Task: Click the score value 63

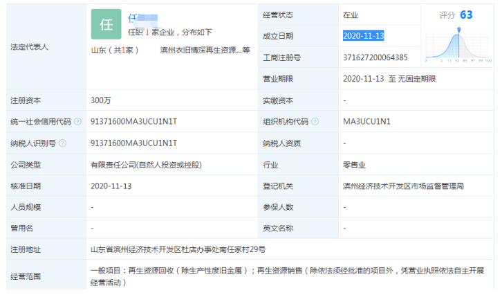Action: (x=466, y=15)
